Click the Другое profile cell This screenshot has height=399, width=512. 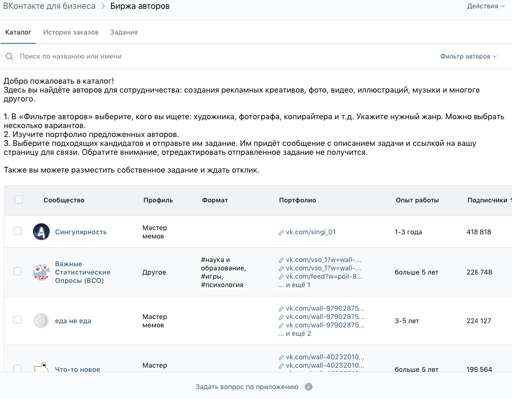click(x=154, y=272)
